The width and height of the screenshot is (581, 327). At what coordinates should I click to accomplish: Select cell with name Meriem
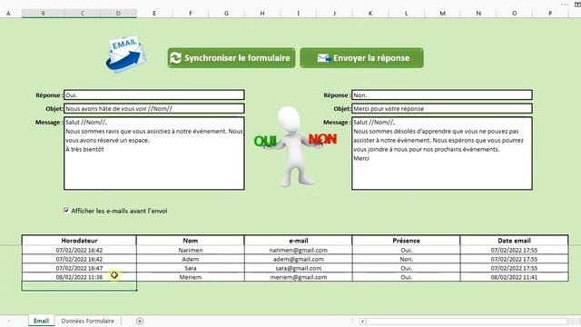pos(191,277)
